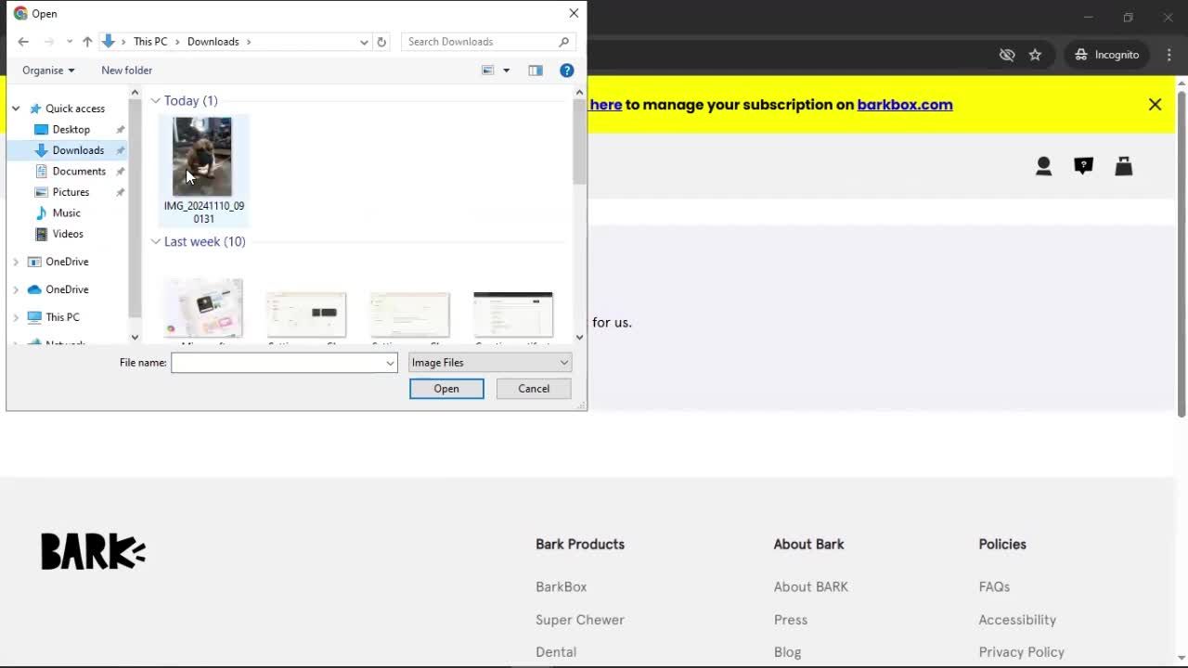The width and height of the screenshot is (1188, 668).
Task: Select Music in navigation pane
Action: tap(66, 212)
